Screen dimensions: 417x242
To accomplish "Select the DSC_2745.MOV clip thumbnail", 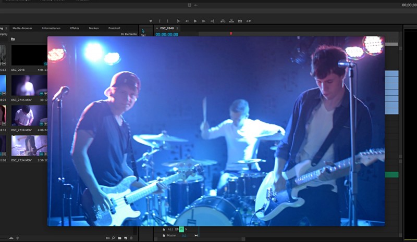I will coord(29,85).
